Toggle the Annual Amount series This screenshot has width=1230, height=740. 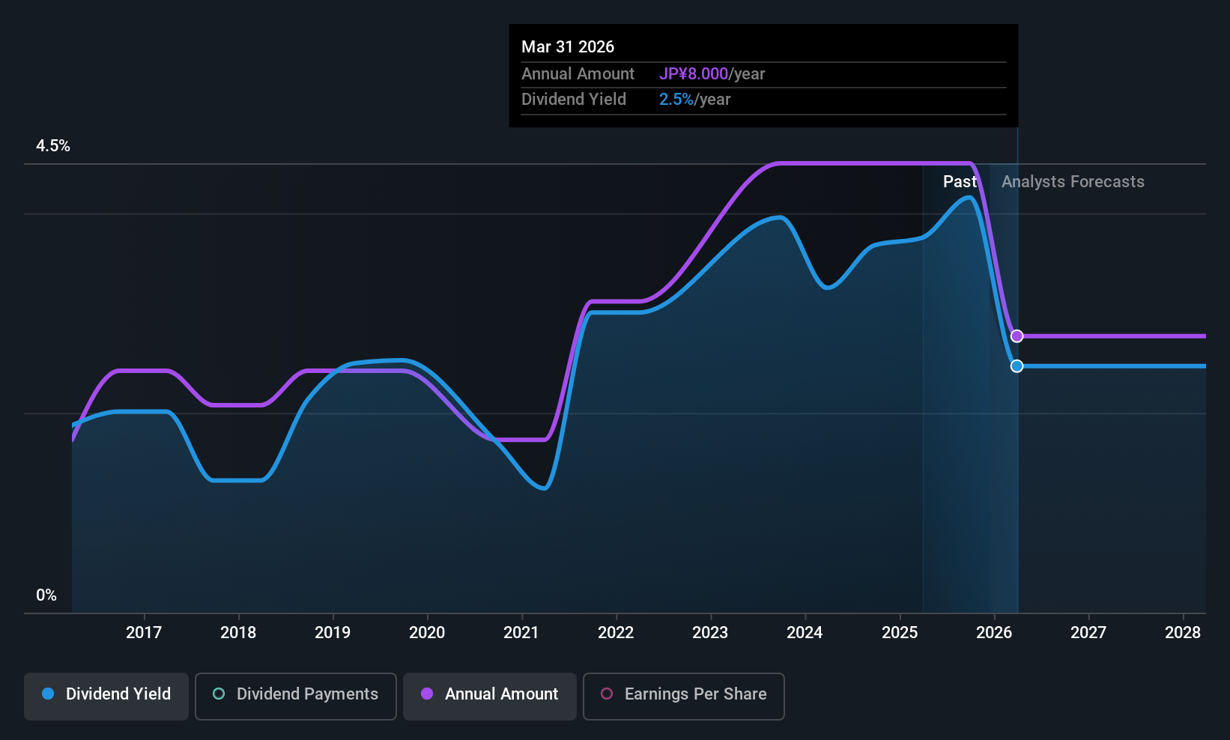(x=490, y=697)
